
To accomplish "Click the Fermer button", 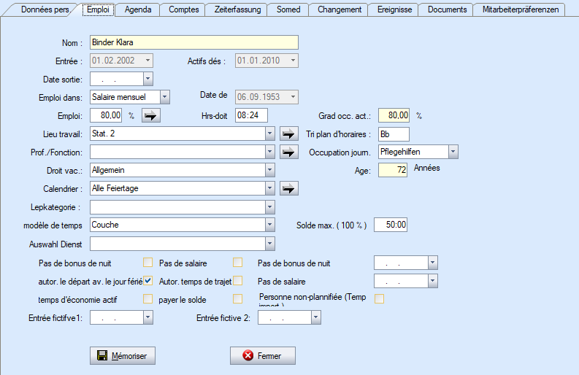I will (263, 356).
